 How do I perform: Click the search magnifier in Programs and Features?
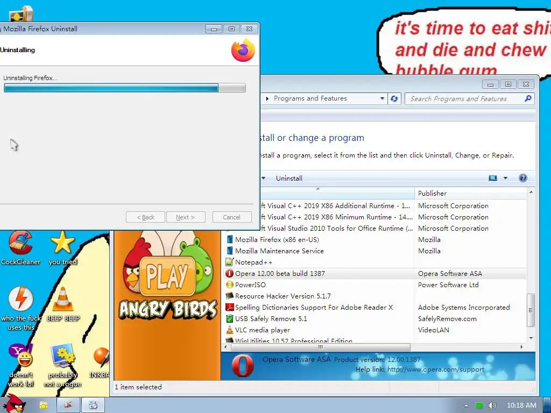pyautogui.click(x=528, y=99)
